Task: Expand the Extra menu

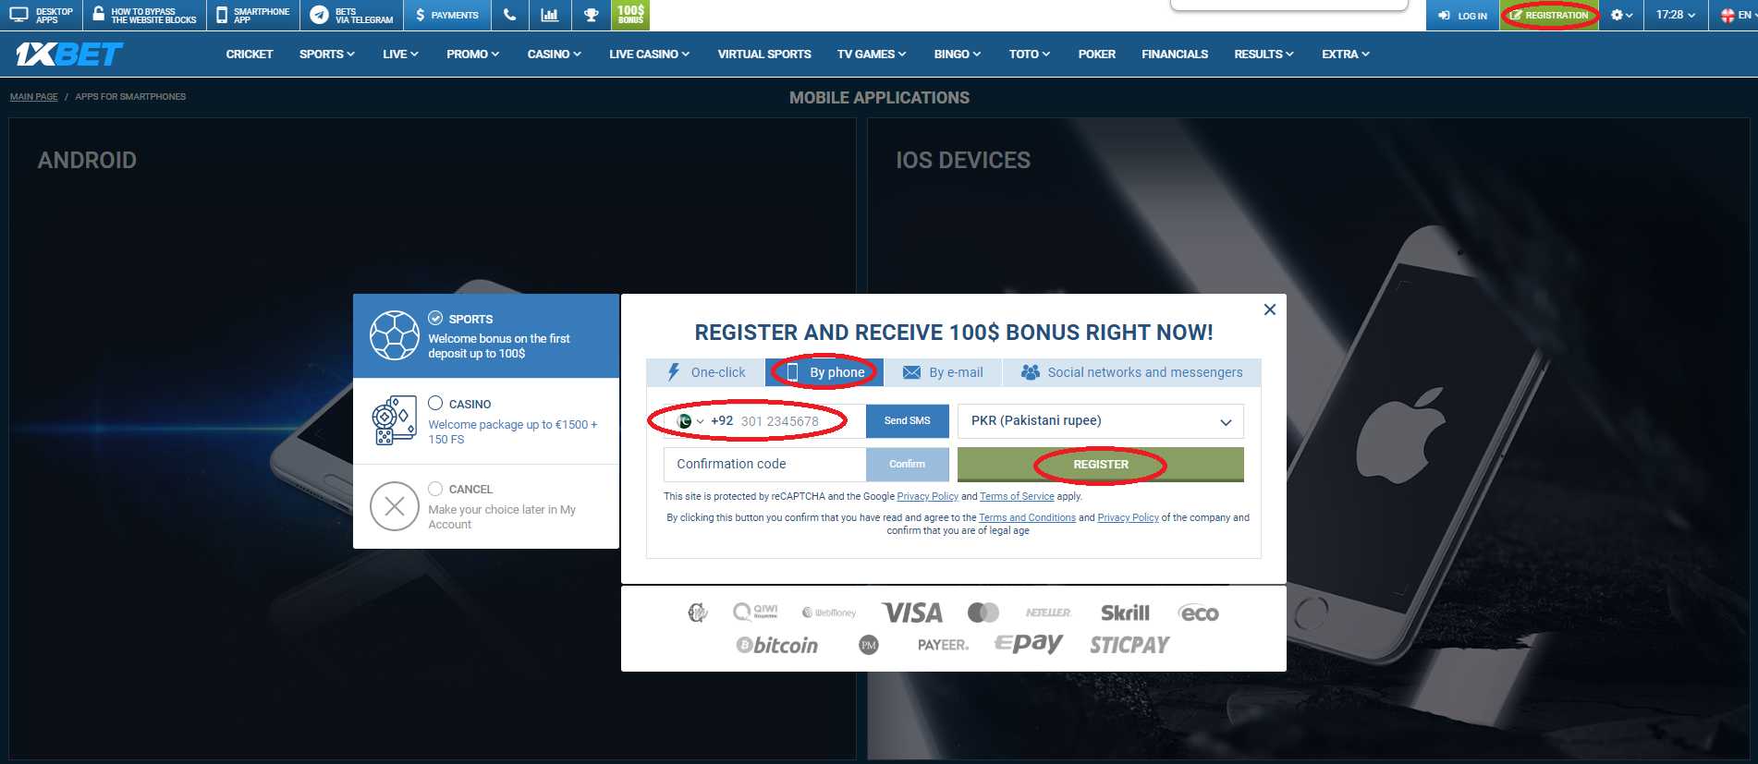Action: [x=1346, y=55]
